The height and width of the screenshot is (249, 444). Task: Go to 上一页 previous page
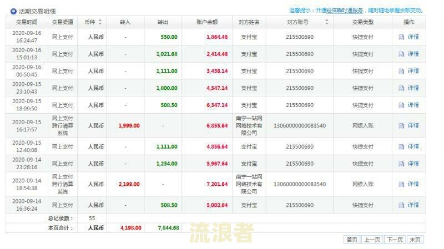pos(372,240)
